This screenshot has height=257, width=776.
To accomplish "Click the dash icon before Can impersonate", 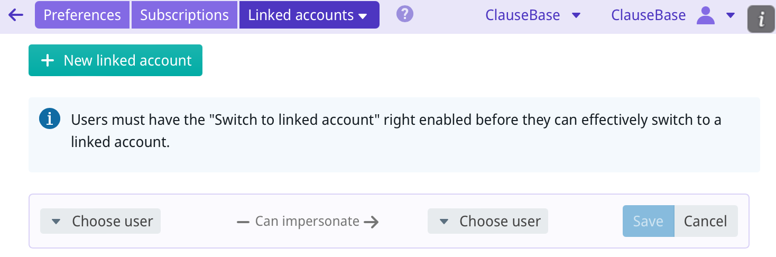I will pyautogui.click(x=243, y=222).
